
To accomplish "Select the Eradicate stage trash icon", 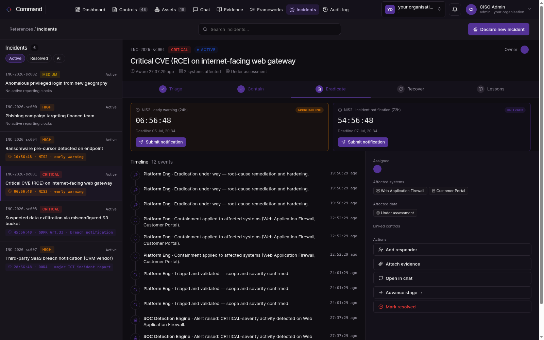I will (319, 89).
